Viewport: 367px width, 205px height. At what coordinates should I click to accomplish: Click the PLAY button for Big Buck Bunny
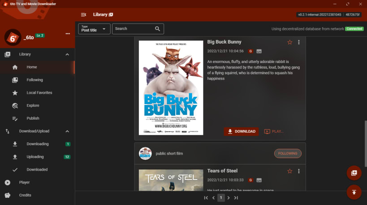[274, 132]
